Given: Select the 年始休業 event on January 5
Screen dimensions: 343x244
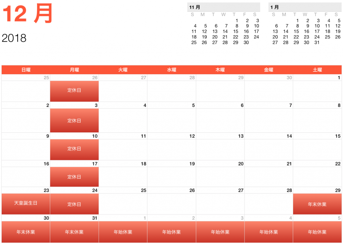Looking at the screenshot, I should click(317, 232).
